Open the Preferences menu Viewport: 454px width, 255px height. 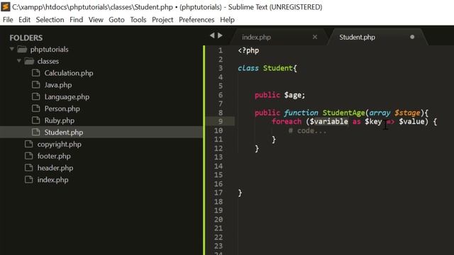point(196,20)
